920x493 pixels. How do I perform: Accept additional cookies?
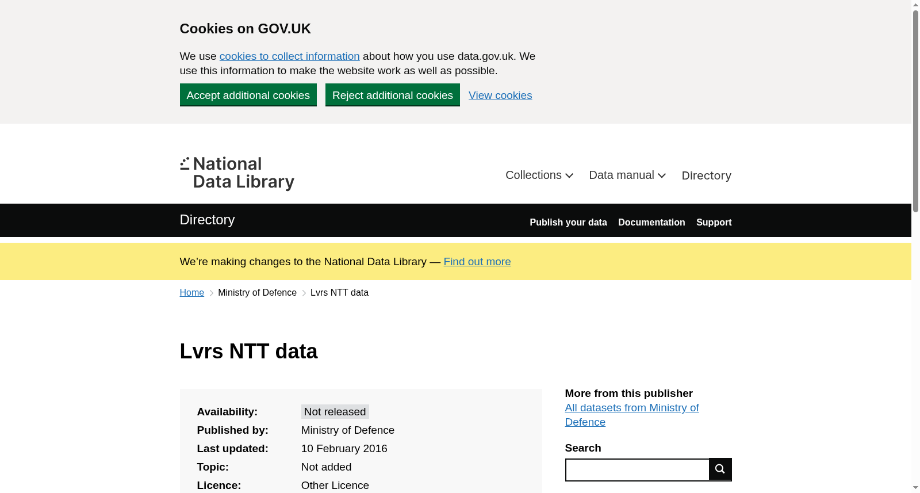tap(248, 95)
